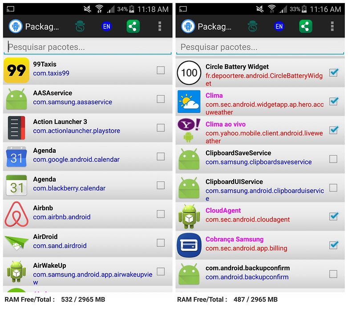Check the com.google.android.calendar Agenda checkbox
The height and width of the screenshot is (309, 348).
pos(161,156)
